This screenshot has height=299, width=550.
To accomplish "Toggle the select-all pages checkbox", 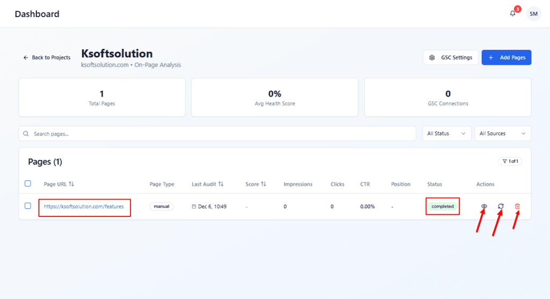I will click(x=28, y=184).
